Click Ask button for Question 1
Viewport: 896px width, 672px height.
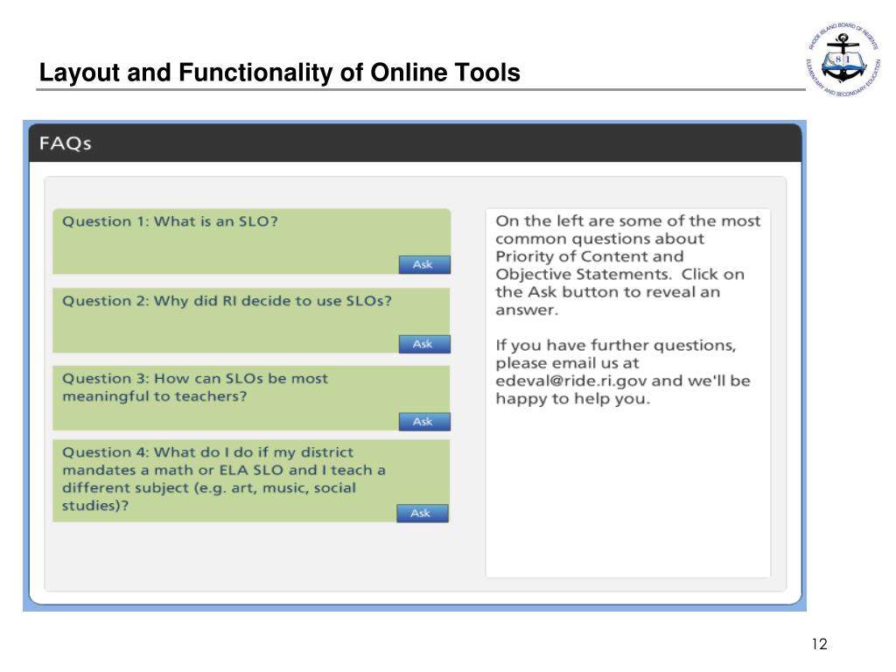tap(424, 264)
